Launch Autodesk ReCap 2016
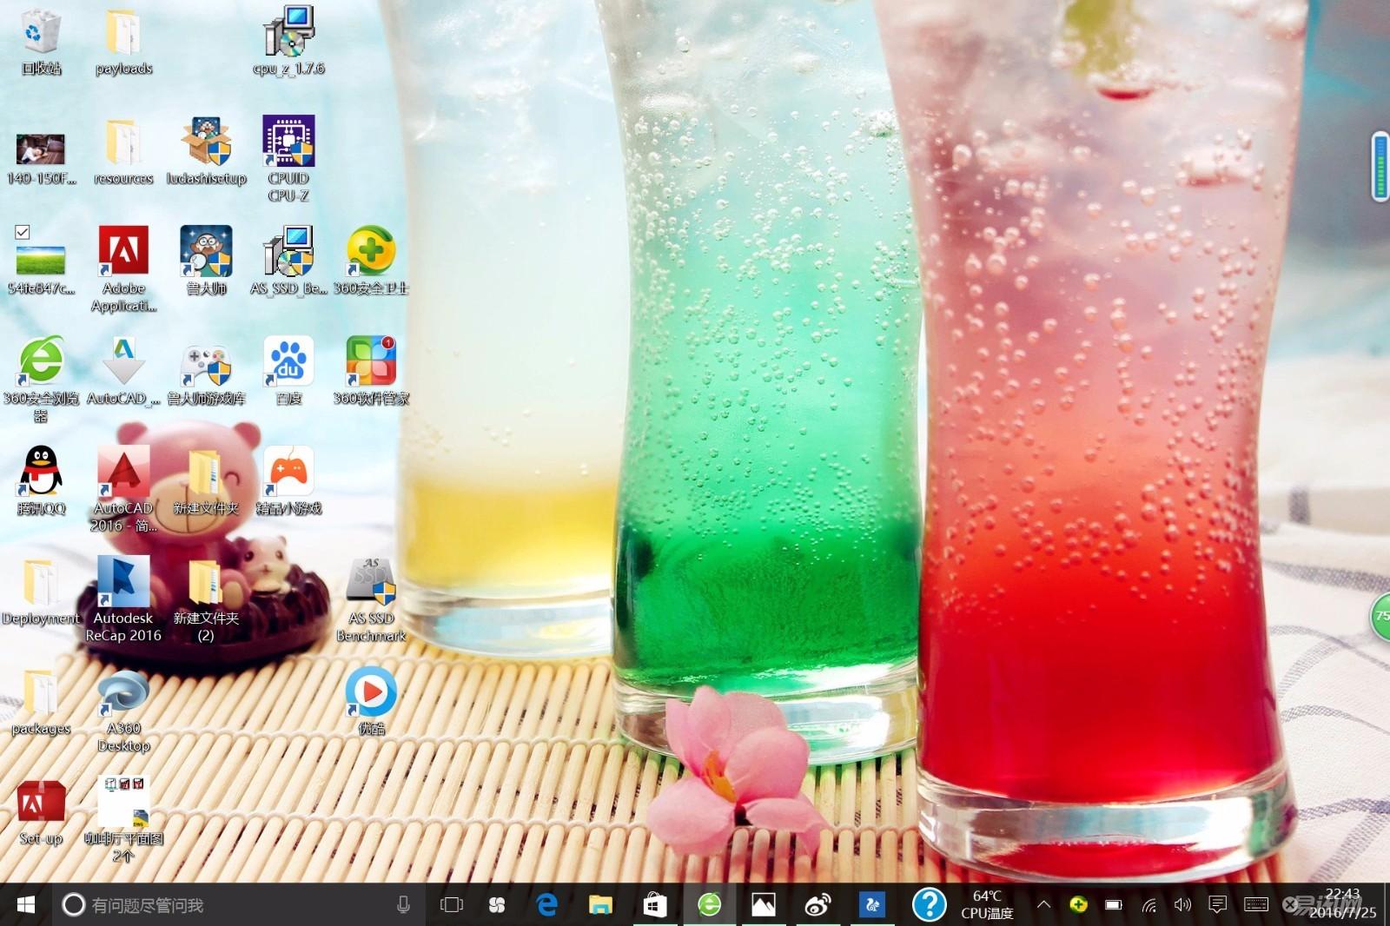This screenshot has height=926, width=1390. pos(123,584)
